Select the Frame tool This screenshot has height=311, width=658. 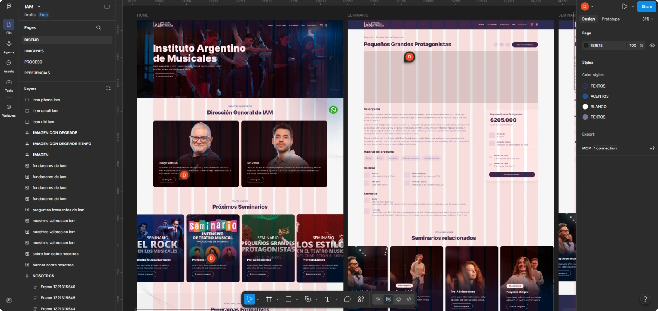pos(269,299)
